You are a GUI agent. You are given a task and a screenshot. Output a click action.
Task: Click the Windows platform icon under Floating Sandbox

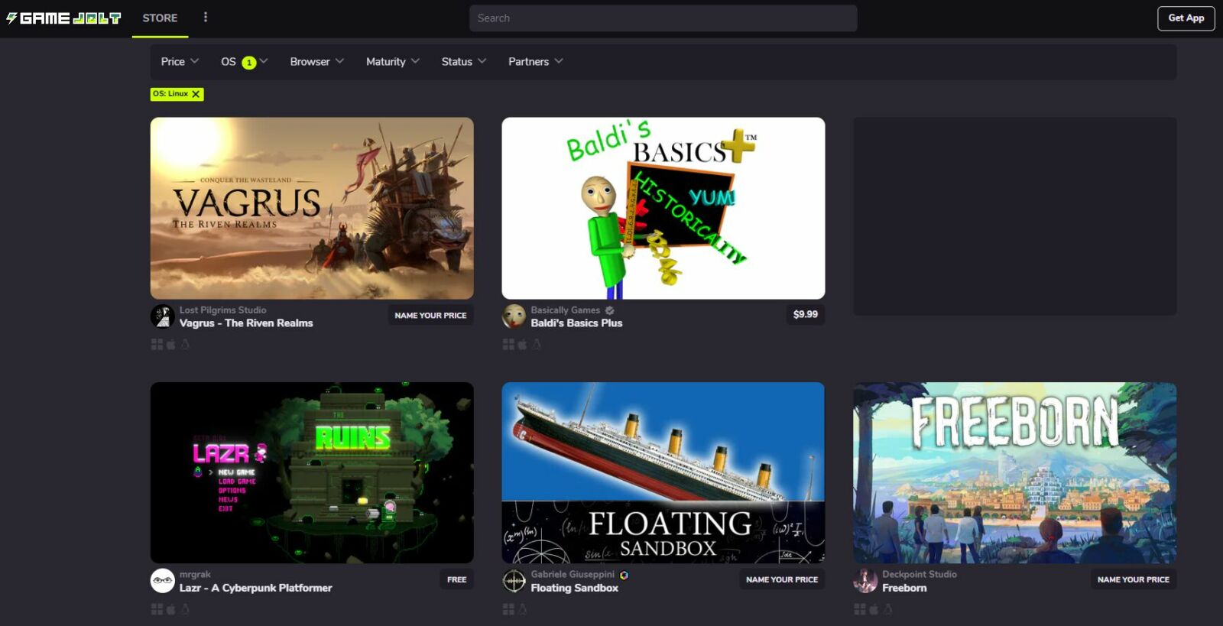pyautogui.click(x=508, y=609)
